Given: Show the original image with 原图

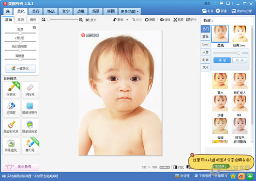Looking at the screenshot, I should click(150, 19).
